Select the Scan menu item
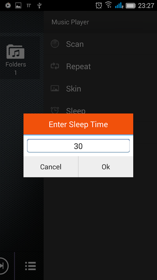Viewport: 157px width, 280px height. pyautogui.click(x=100, y=44)
